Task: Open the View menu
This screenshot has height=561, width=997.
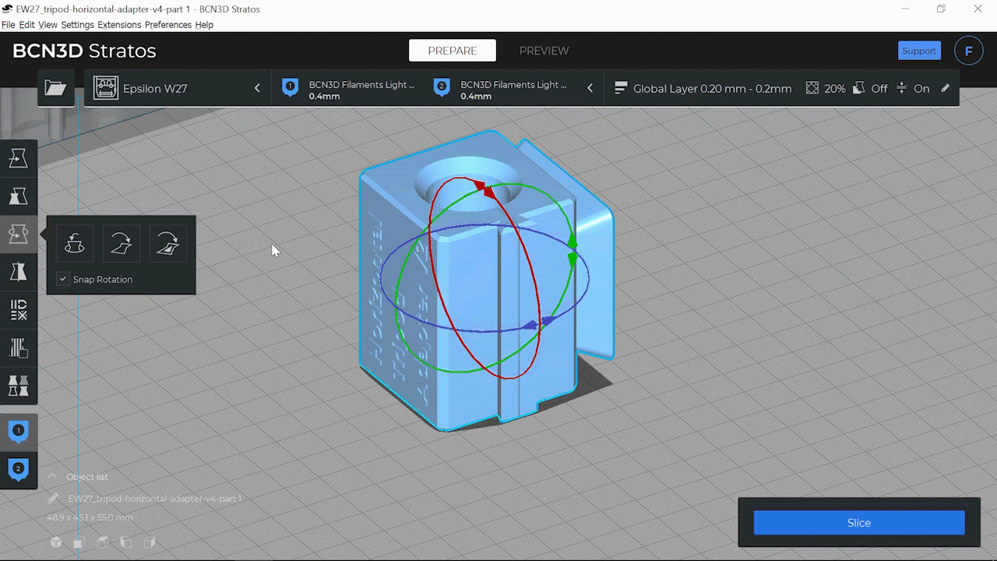Action: coord(48,25)
